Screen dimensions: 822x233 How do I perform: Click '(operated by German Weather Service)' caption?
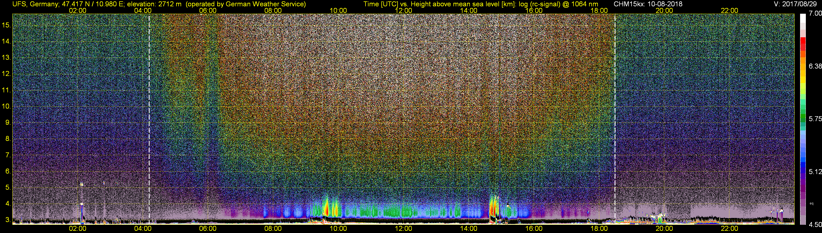[x=246, y=4]
